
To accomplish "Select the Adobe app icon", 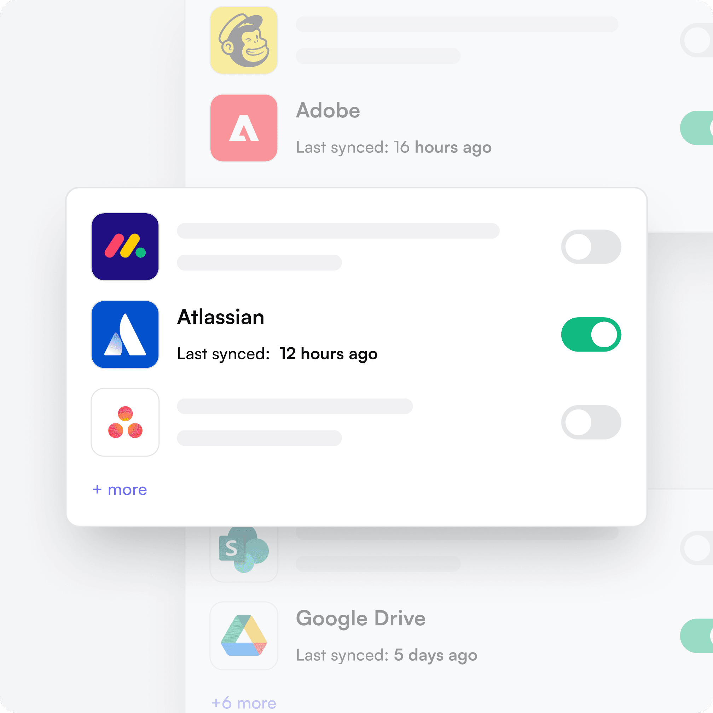I will [x=244, y=128].
